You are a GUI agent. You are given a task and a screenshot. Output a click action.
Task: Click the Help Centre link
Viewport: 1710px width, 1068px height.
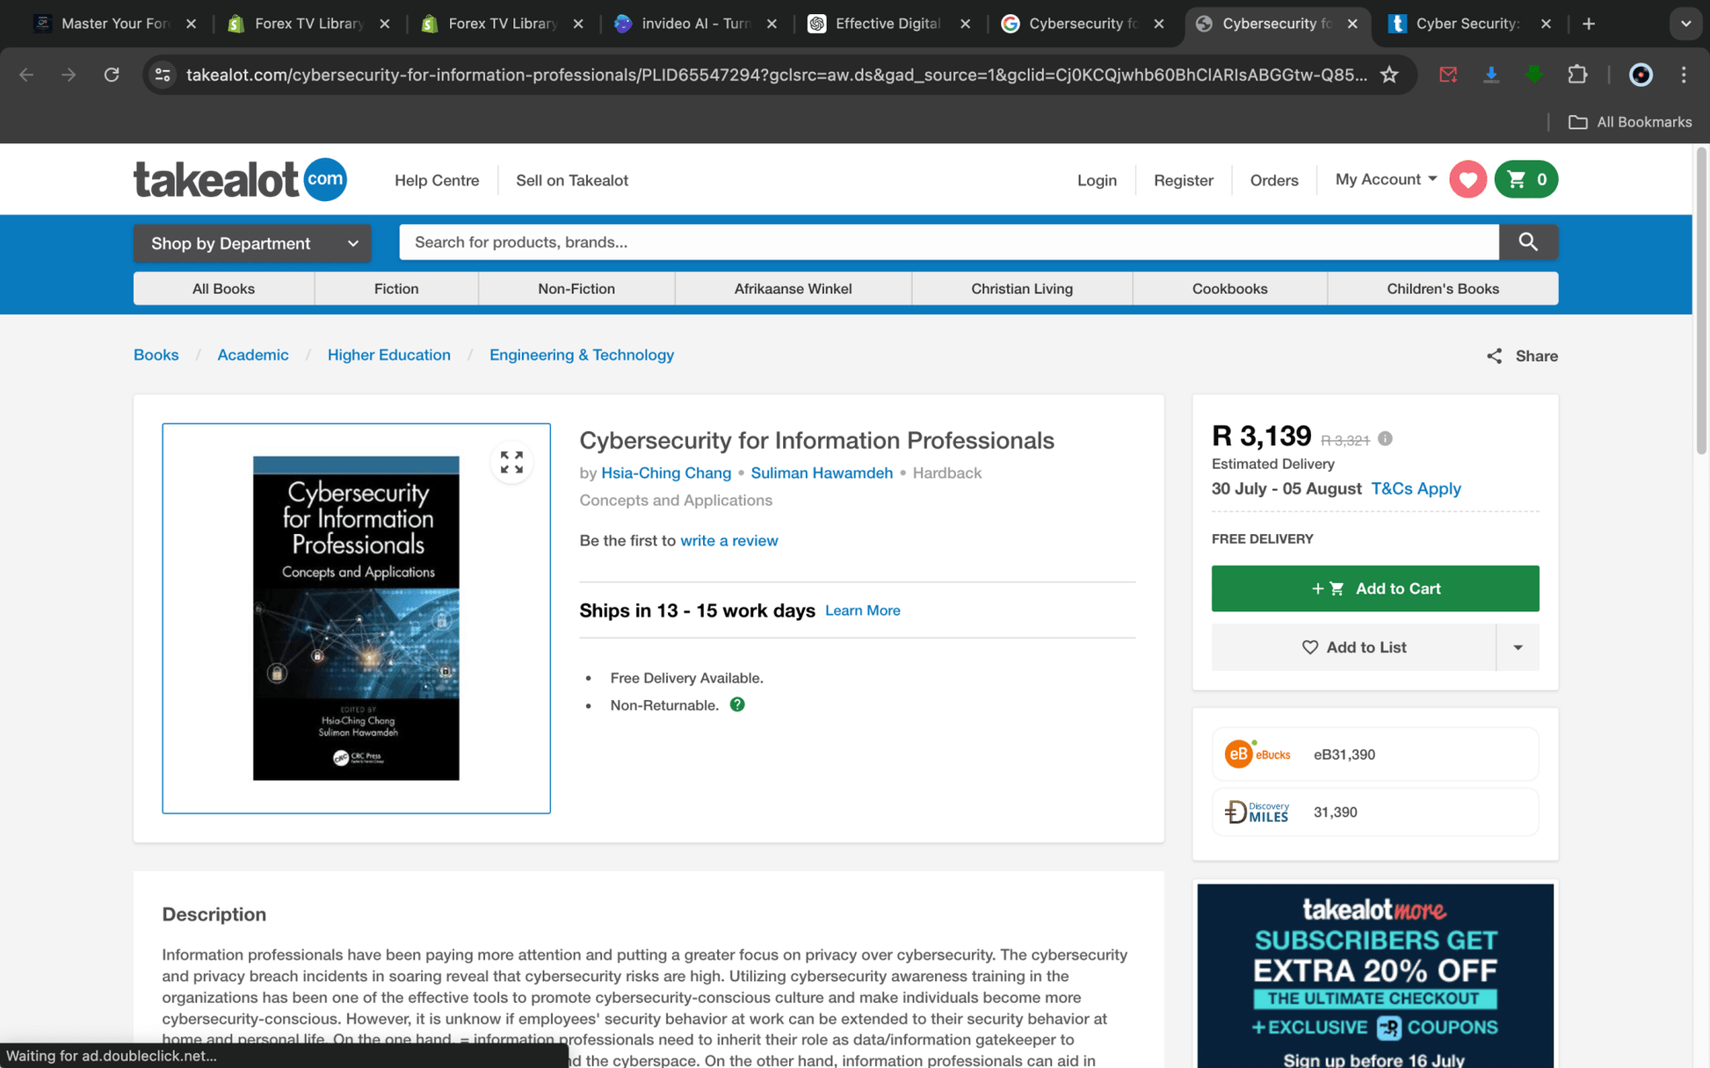[x=437, y=180]
